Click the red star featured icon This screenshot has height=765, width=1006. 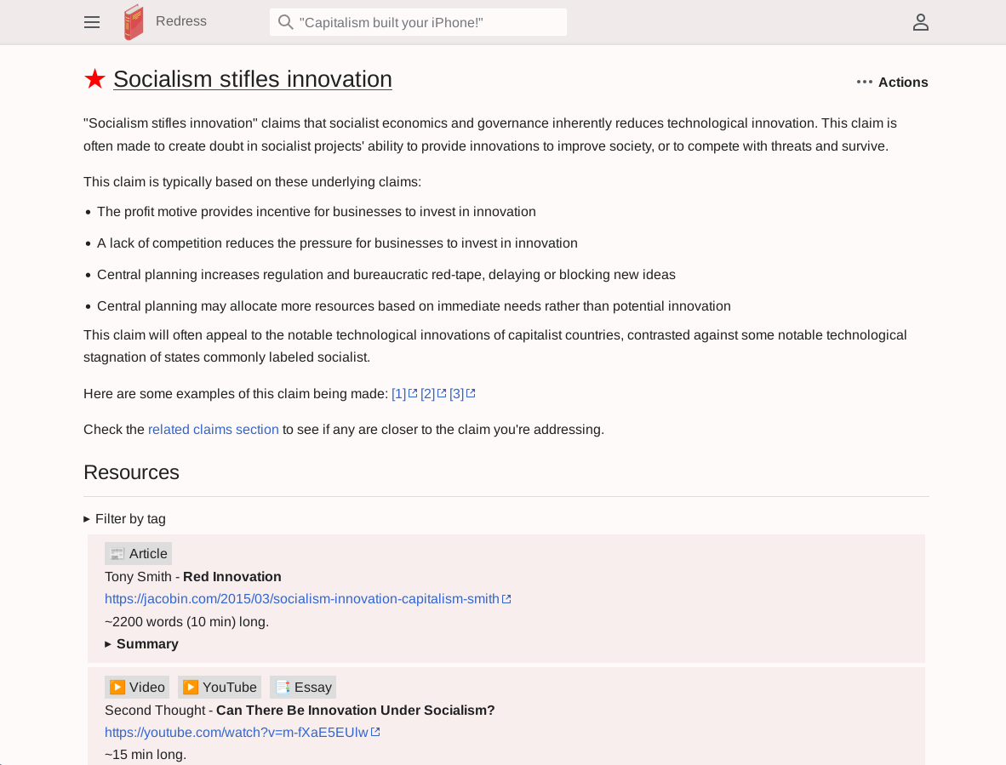94,79
